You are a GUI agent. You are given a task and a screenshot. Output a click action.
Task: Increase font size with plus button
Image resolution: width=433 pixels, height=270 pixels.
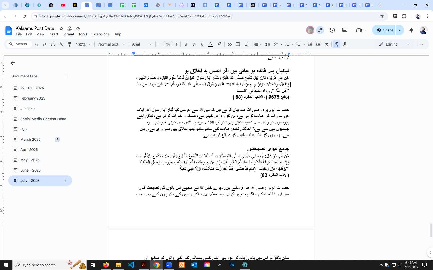click(x=176, y=44)
